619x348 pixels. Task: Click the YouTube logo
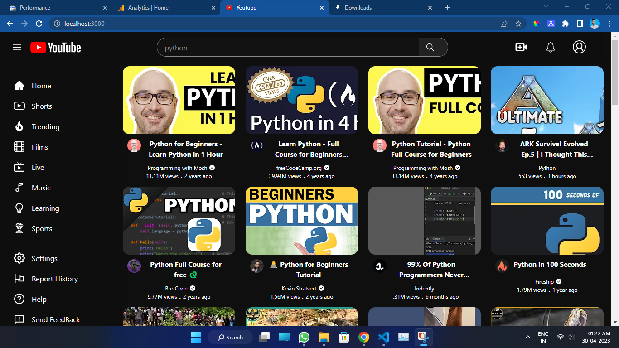click(x=56, y=48)
